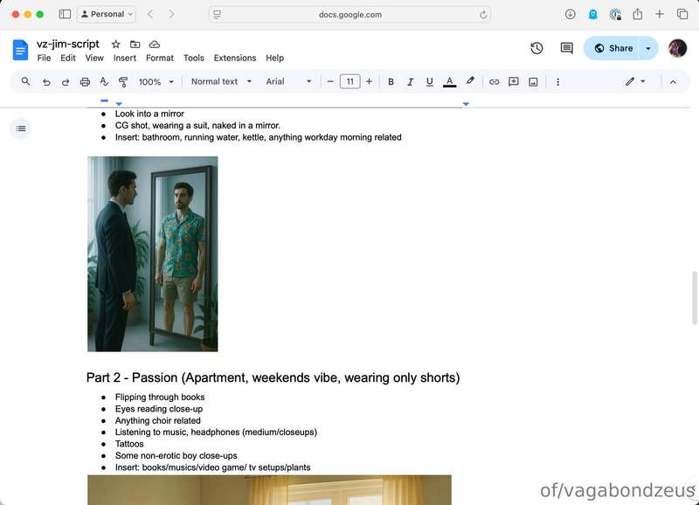Show Safari downloads
Image resolution: width=699 pixels, height=505 pixels.
571,14
